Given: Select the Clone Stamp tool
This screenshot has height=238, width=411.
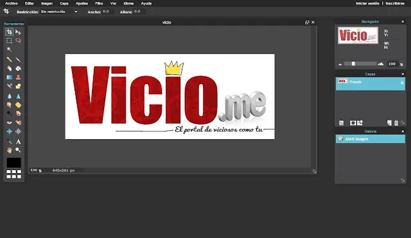Looking at the screenshot, I should tap(18, 77).
